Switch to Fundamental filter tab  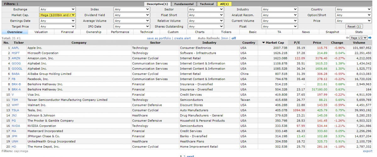(184, 4)
